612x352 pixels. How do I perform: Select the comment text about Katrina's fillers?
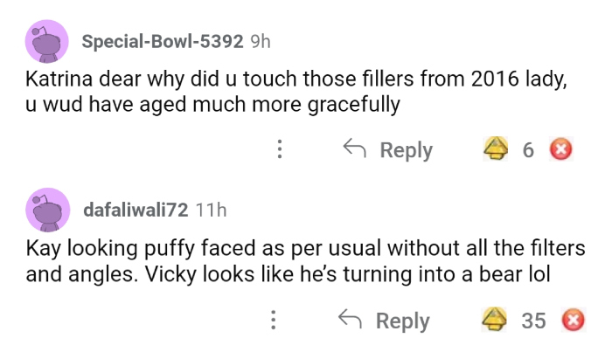point(297,93)
